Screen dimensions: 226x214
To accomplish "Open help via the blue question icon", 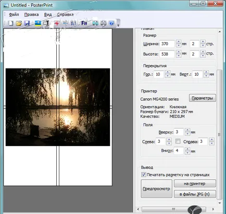I will [111, 23].
